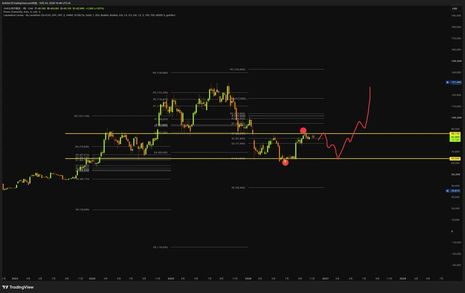This screenshot has width=465, height=293.
Task: Click the GoKiller publish timestamp header text
Action: pos(36,3)
